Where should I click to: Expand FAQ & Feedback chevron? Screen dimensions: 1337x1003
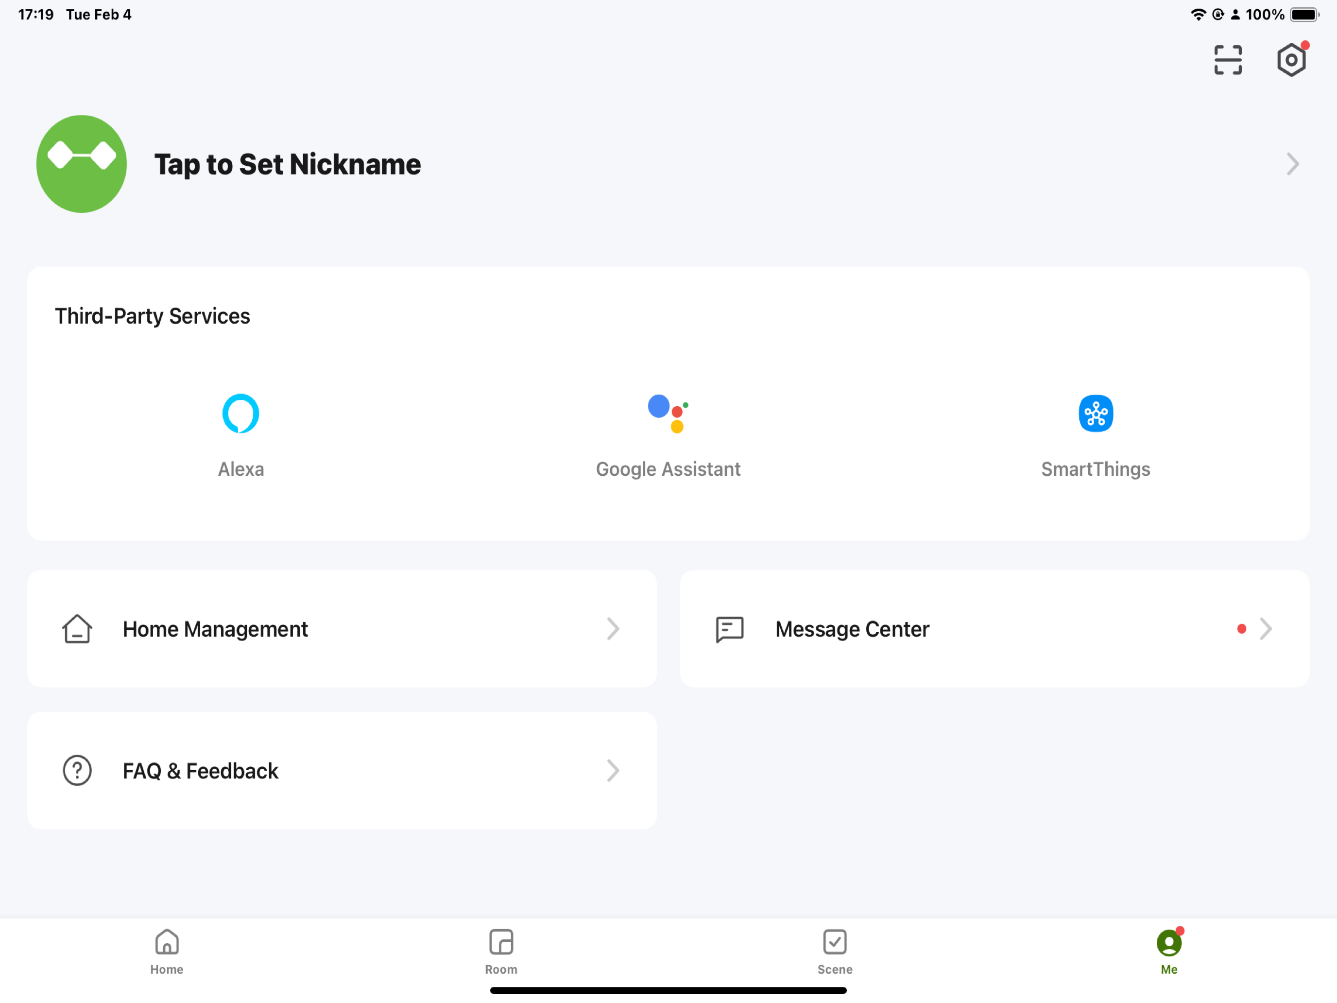(613, 770)
